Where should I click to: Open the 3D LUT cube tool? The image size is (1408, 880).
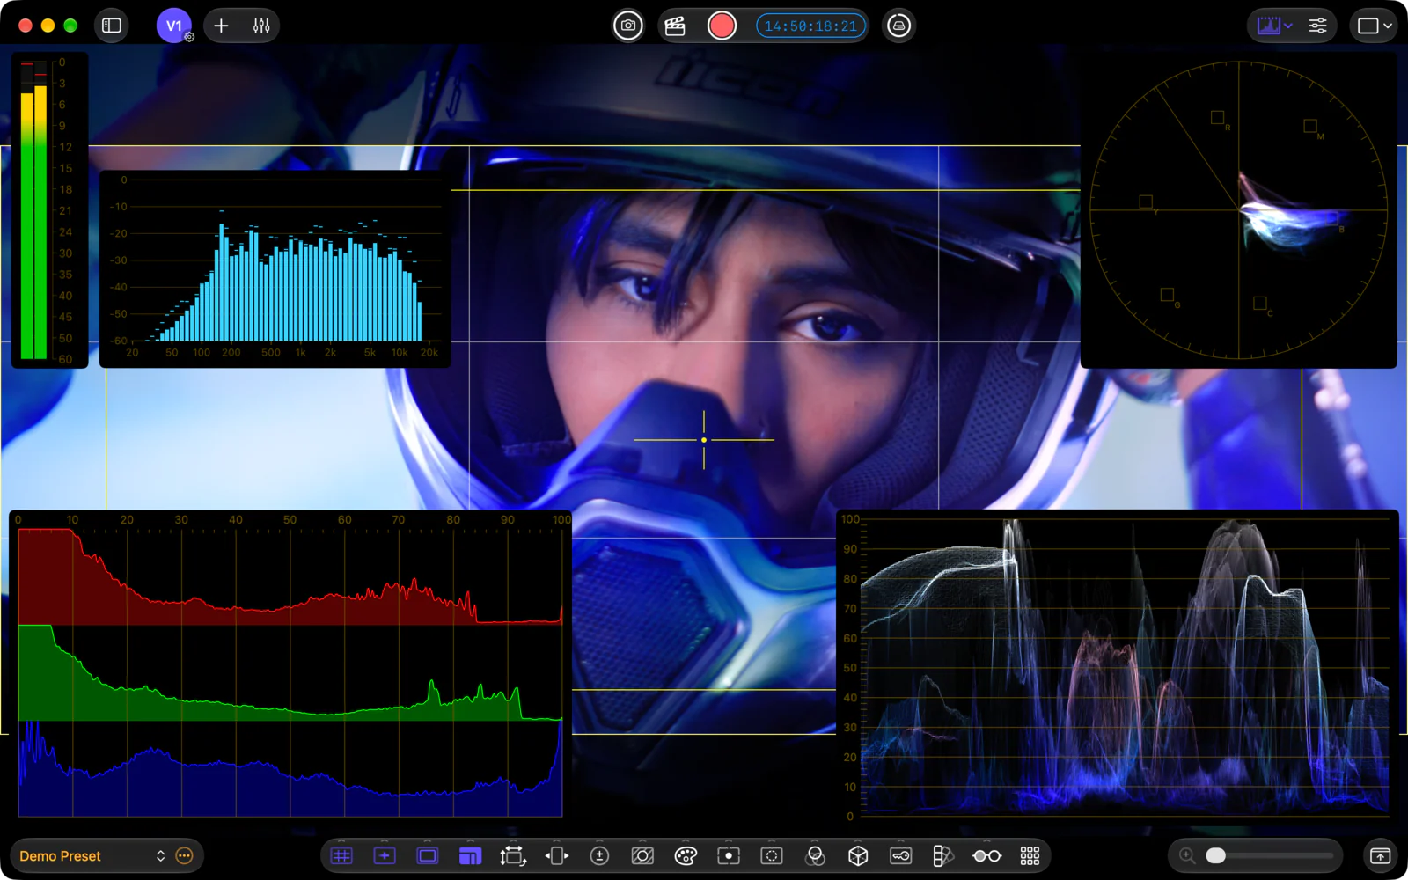pyautogui.click(x=858, y=855)
